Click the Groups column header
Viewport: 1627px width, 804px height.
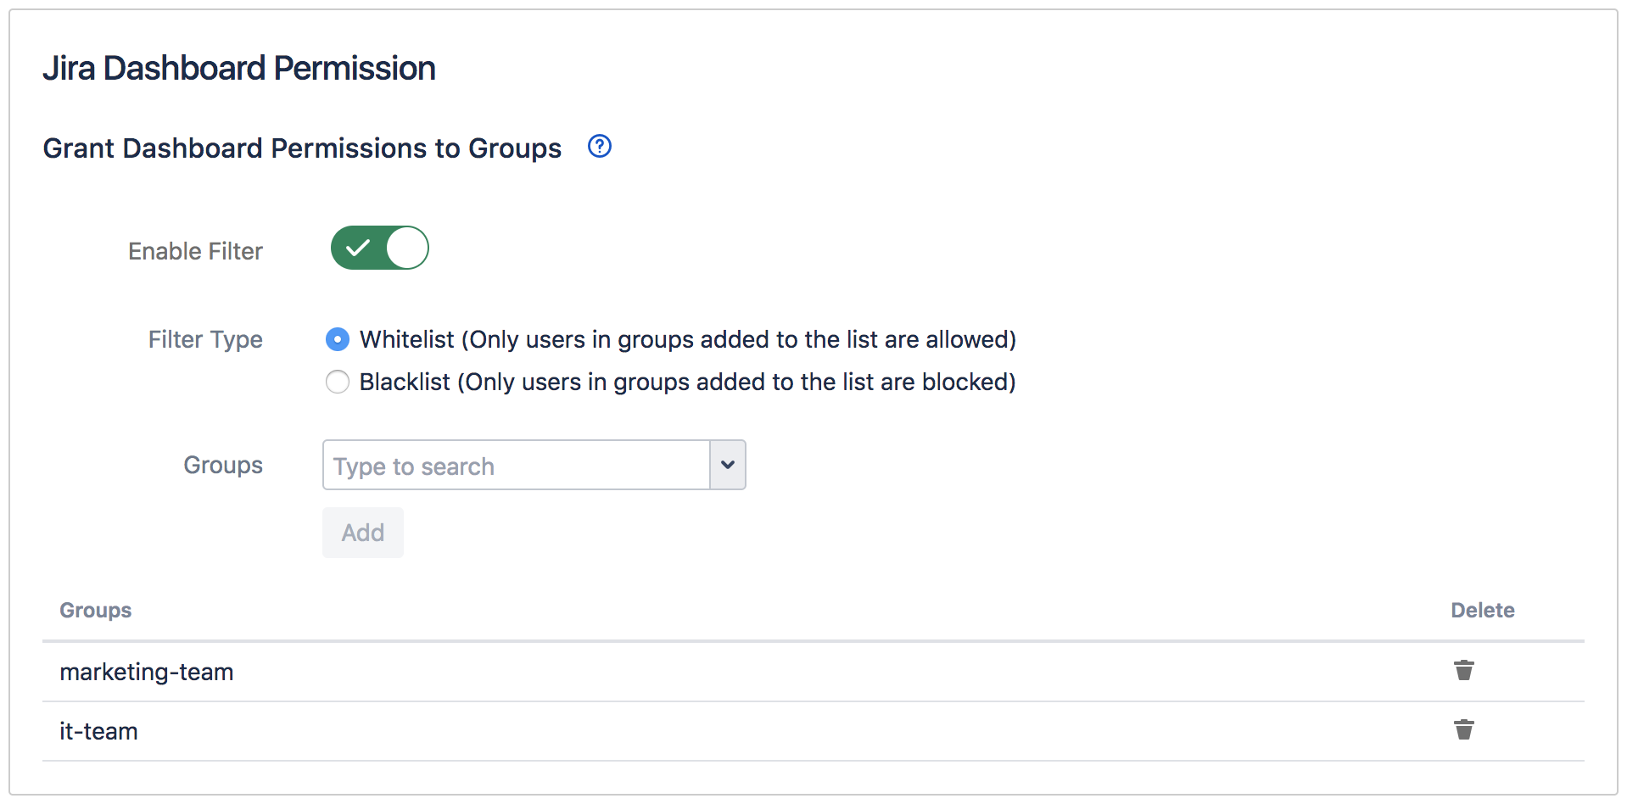(95, 610)
